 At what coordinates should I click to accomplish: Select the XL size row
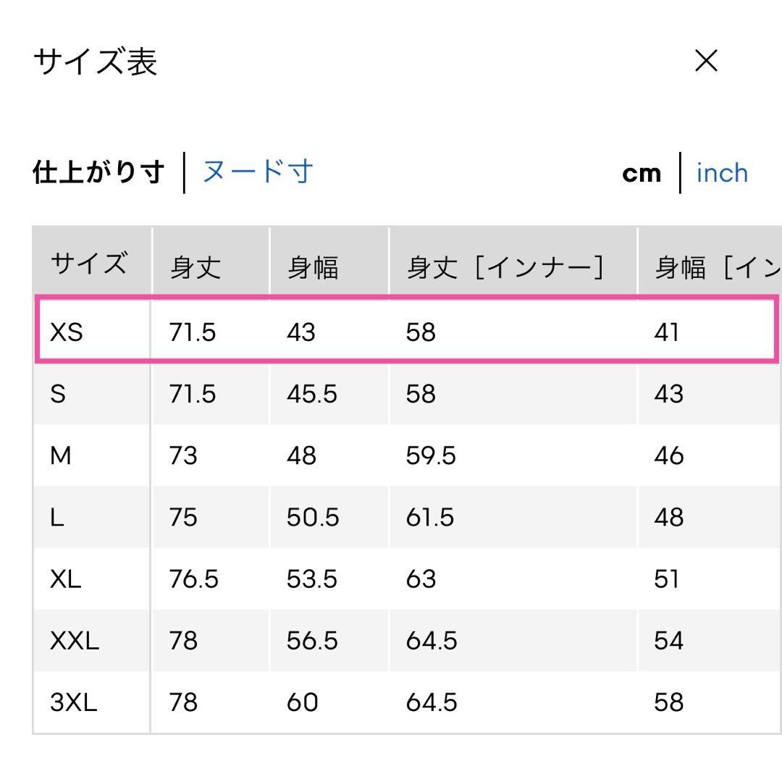tap(407, 579)
